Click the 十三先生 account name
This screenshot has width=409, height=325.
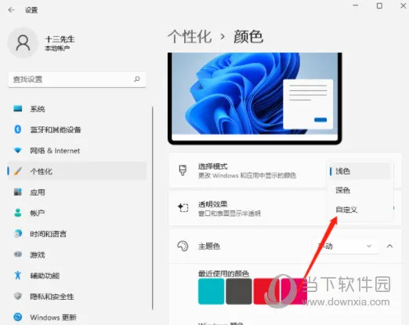click(60, 39)
